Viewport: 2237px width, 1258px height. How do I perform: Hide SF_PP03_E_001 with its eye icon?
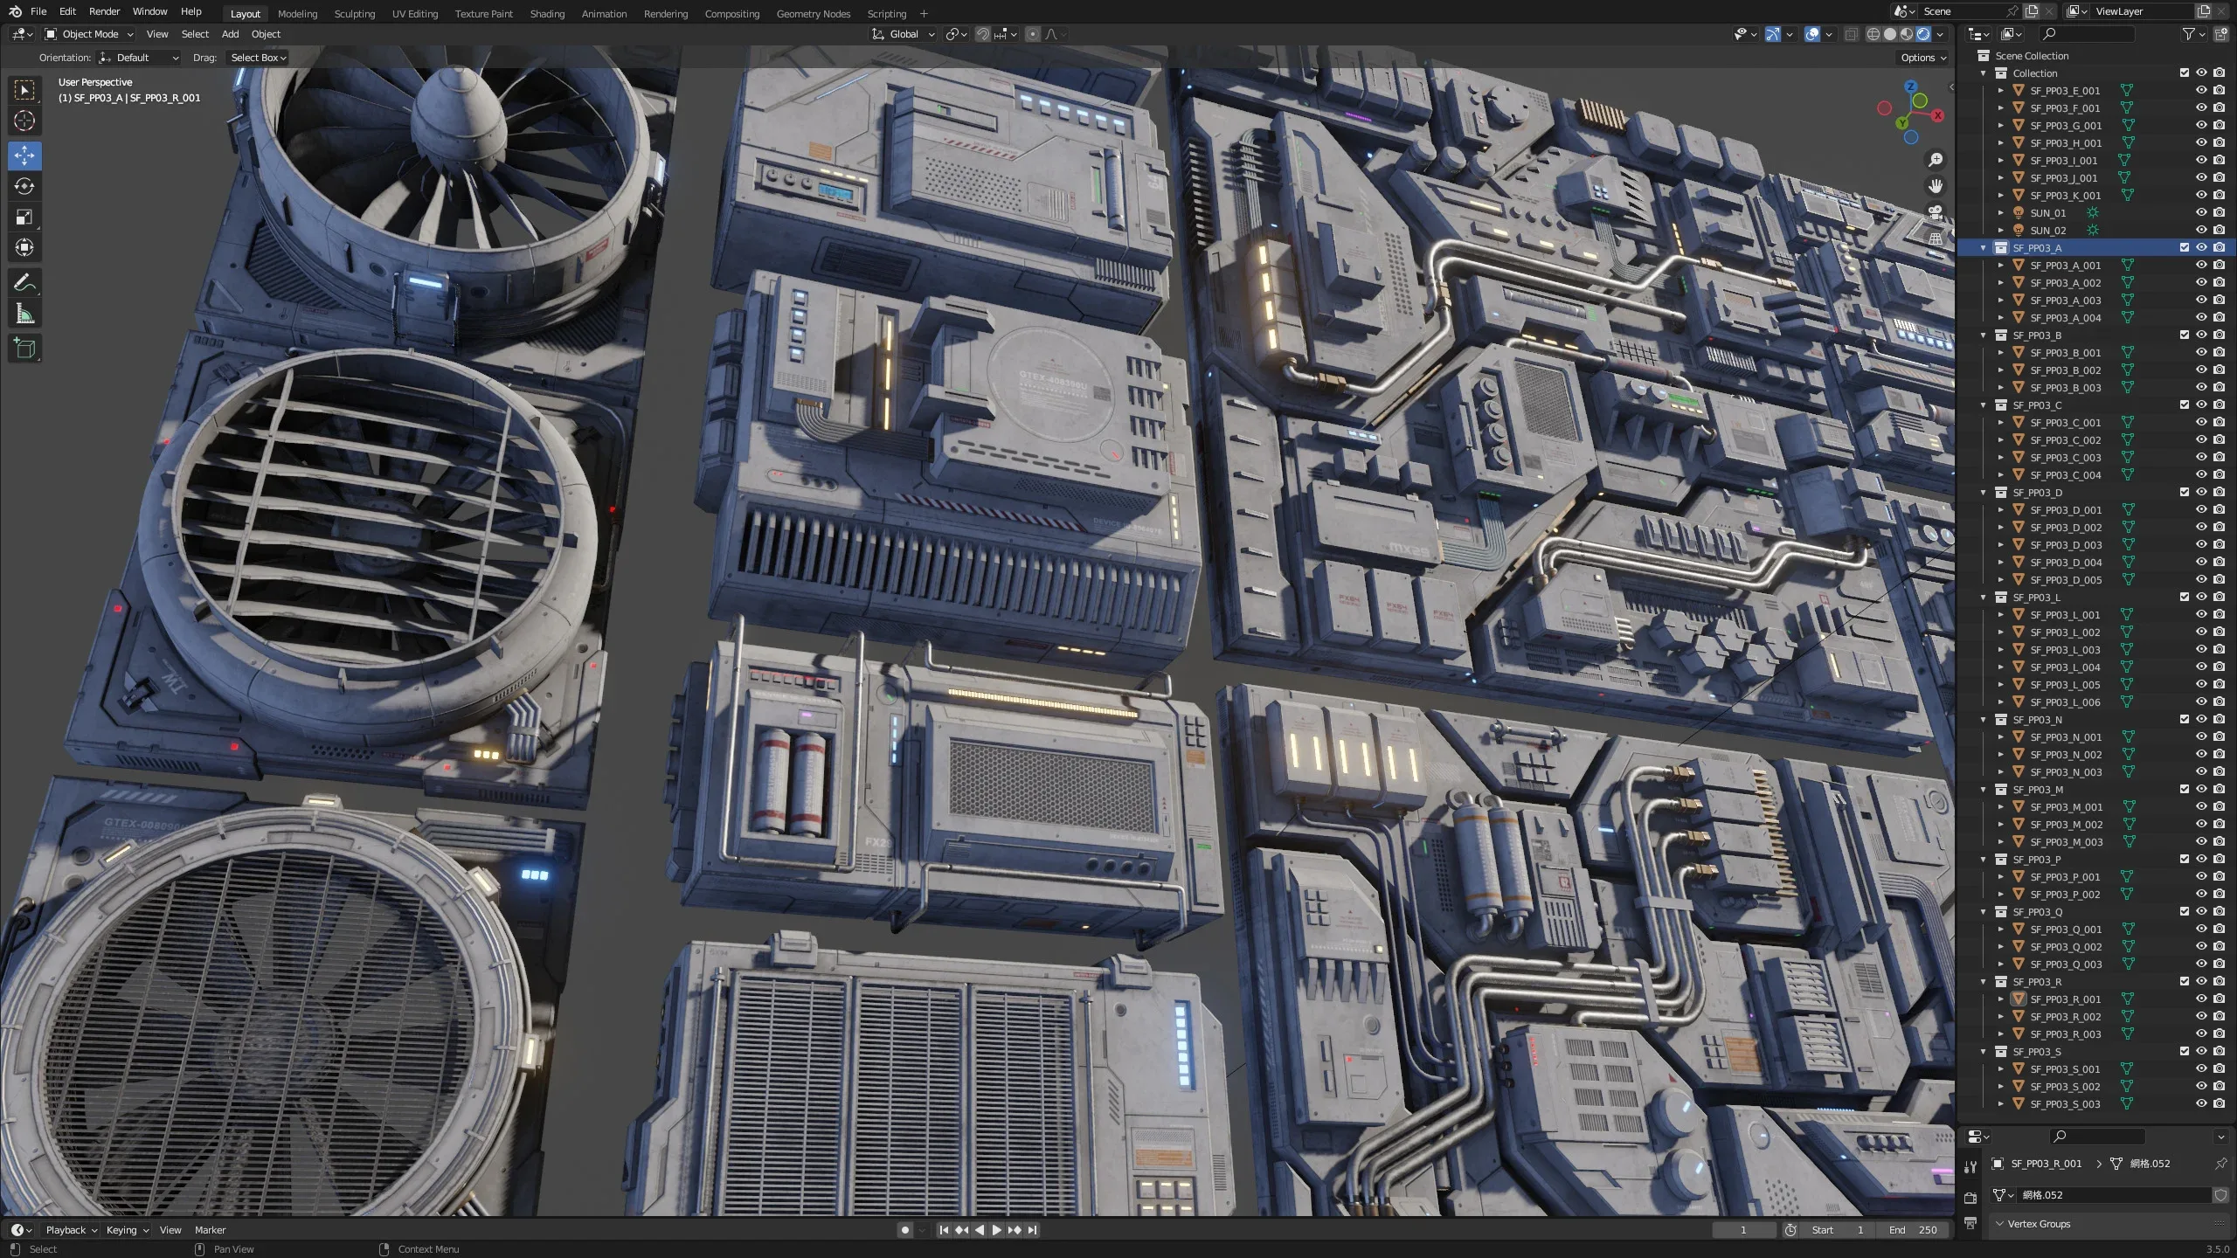point(2201,90)
